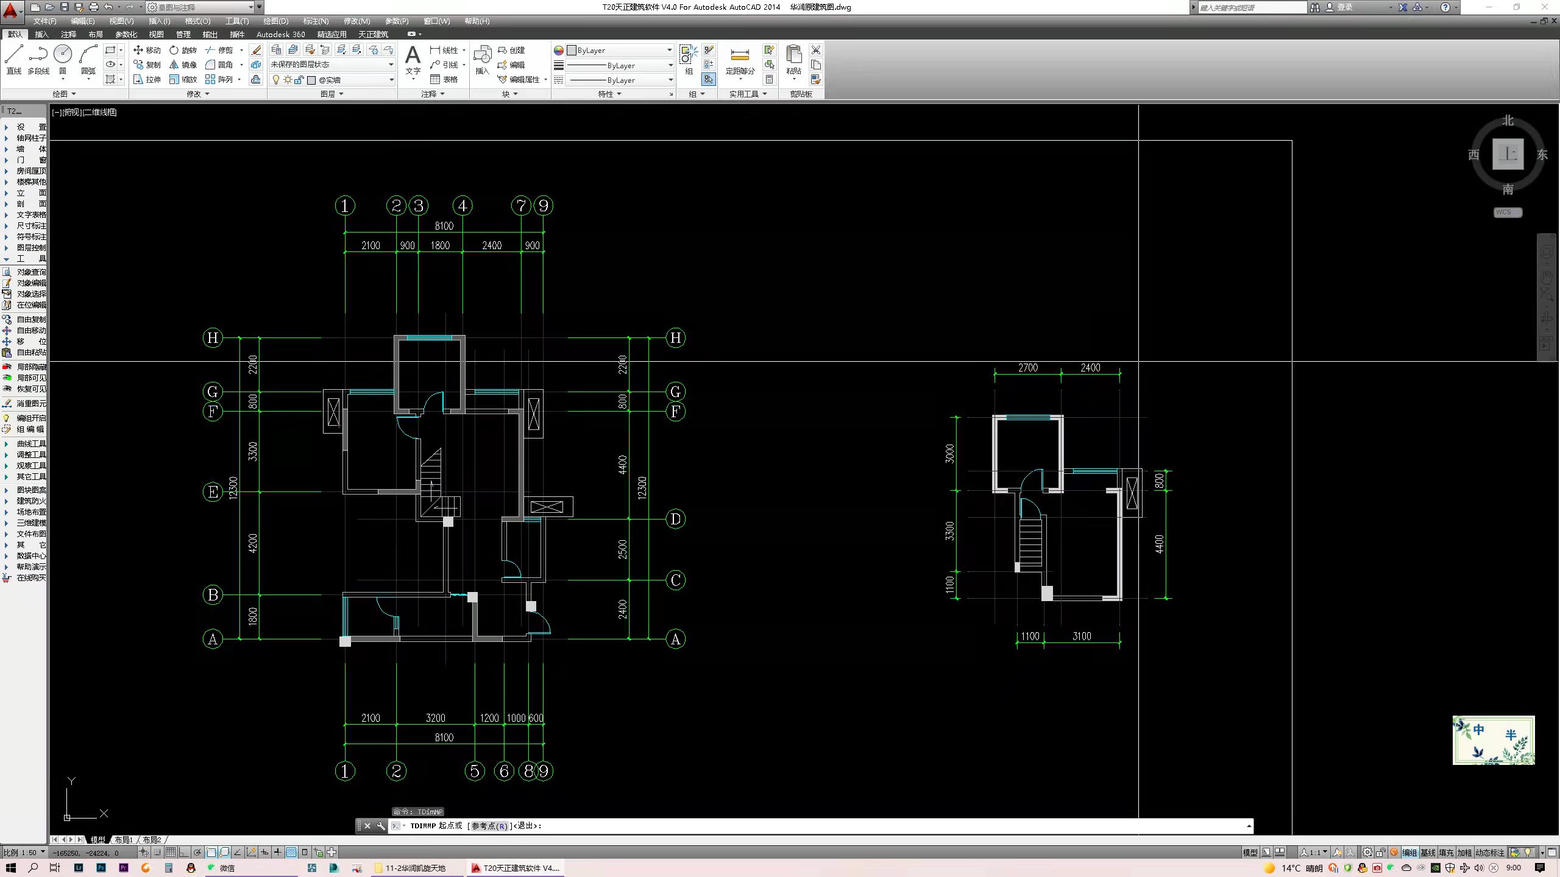Open the ByLayer color dropdown
Image resolution: width=1560 pixels, height=877 pixels.
coord(619,50)
